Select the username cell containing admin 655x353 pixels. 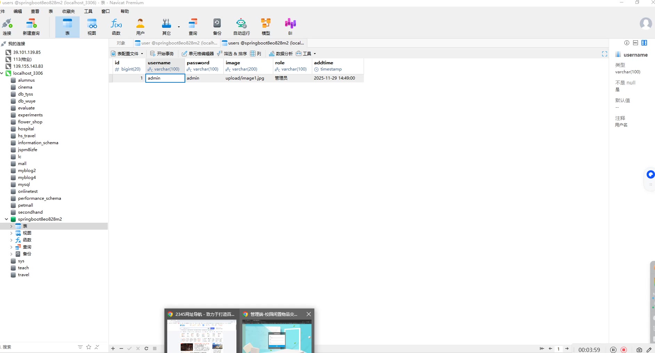coord(165,78)
